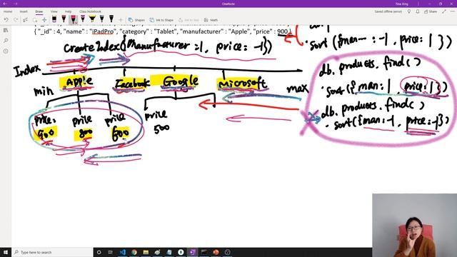Enter full screen mode

coord(444,11)
